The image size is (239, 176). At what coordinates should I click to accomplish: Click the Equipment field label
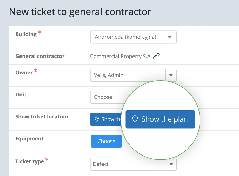tap(29, 139)
